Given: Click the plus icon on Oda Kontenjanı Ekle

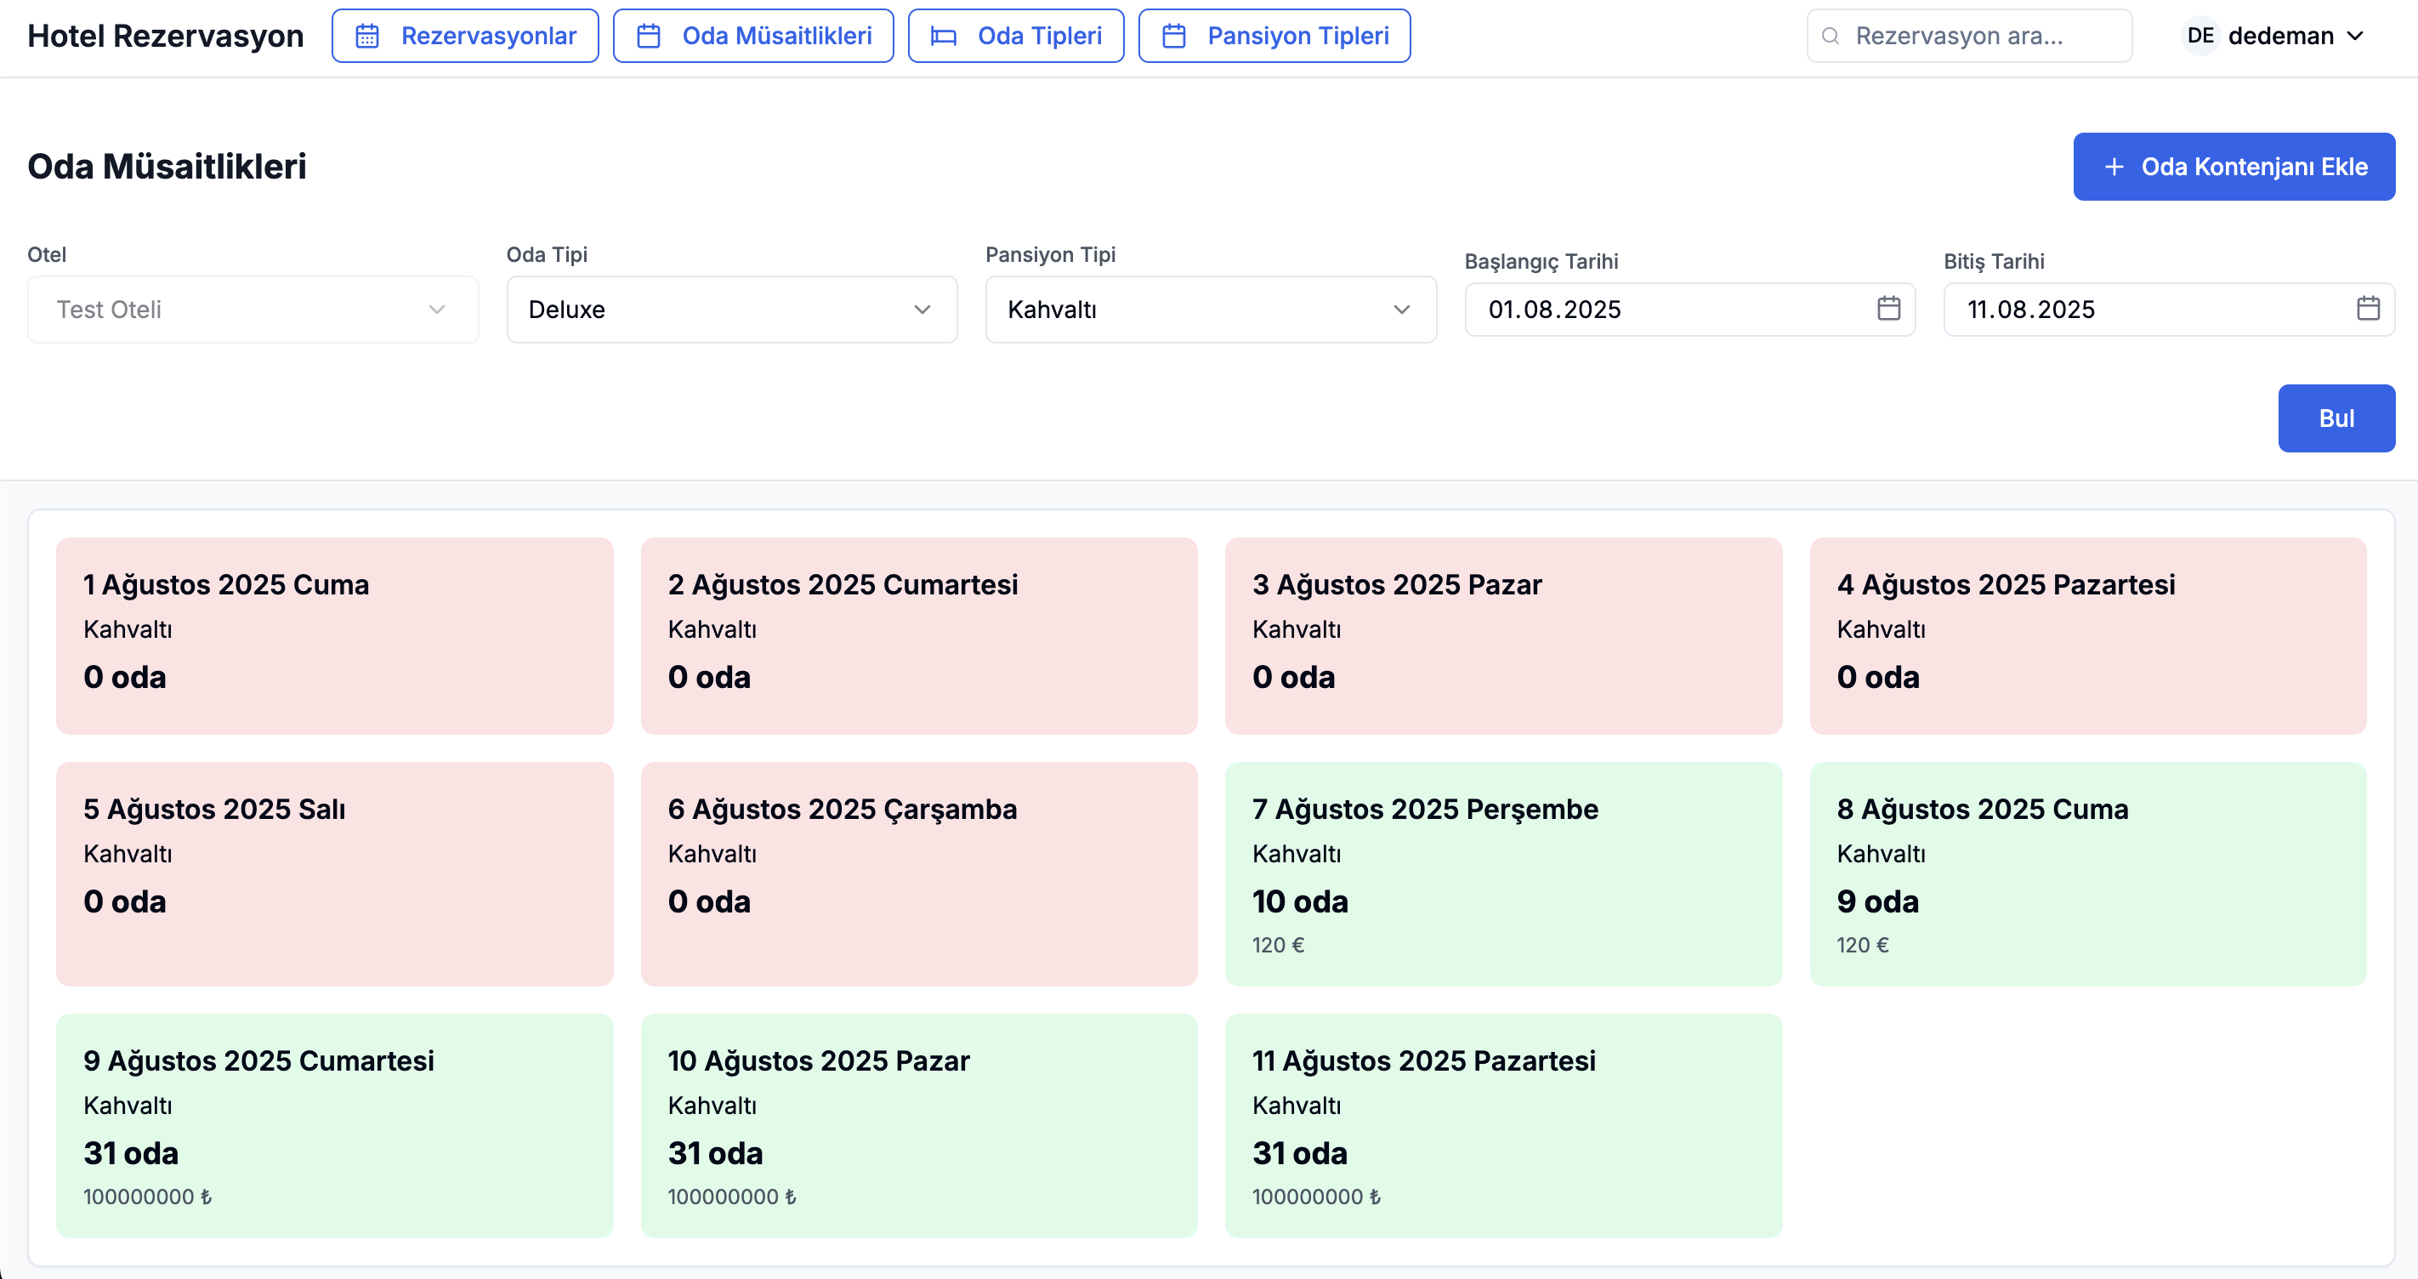Looking at the screenshot, I should [2114, 166].
